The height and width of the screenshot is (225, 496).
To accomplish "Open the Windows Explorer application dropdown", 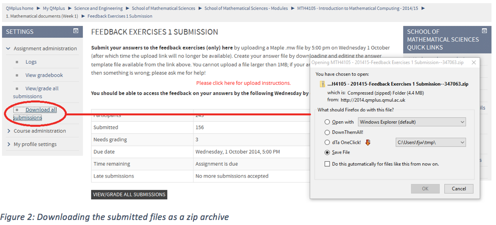I will coord(412,122).
